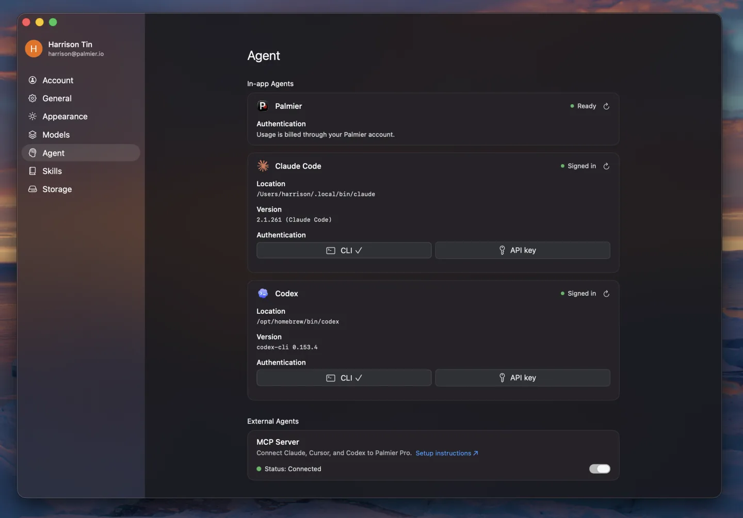Image resolution: width=743 pixels, height=518 pixels.
Task: Go to the Models settings
Action: click(x=81, y=135)
